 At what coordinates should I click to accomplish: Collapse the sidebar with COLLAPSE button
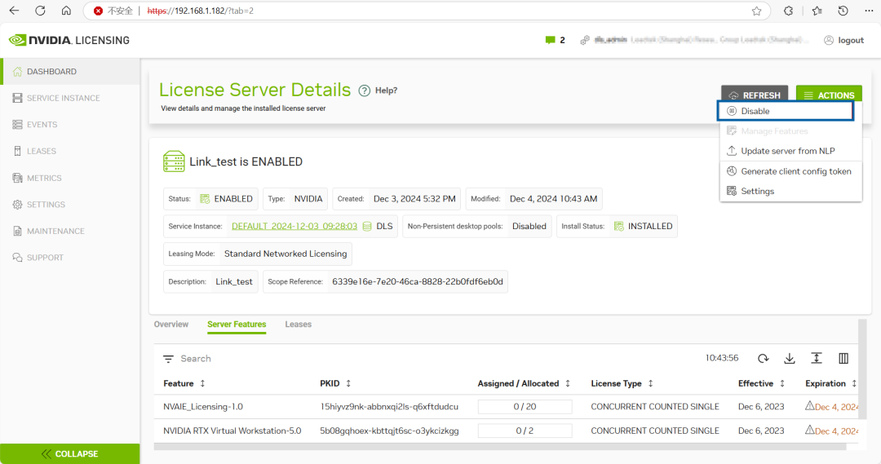point(69,453)
